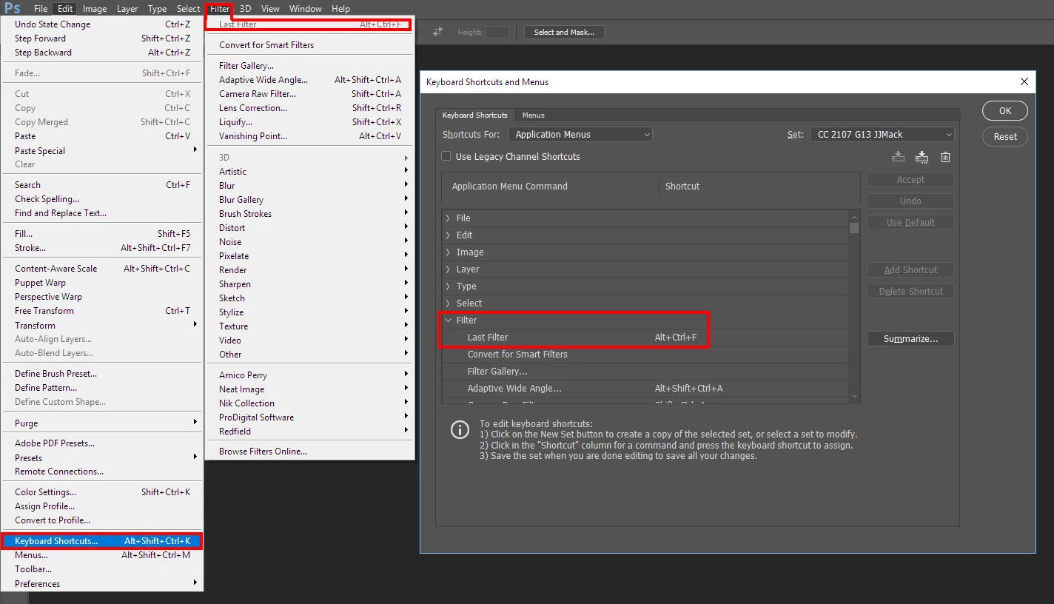Screen dimensions: 1054x604
Task: Click the Reset button
Action: coord(1005,136)
